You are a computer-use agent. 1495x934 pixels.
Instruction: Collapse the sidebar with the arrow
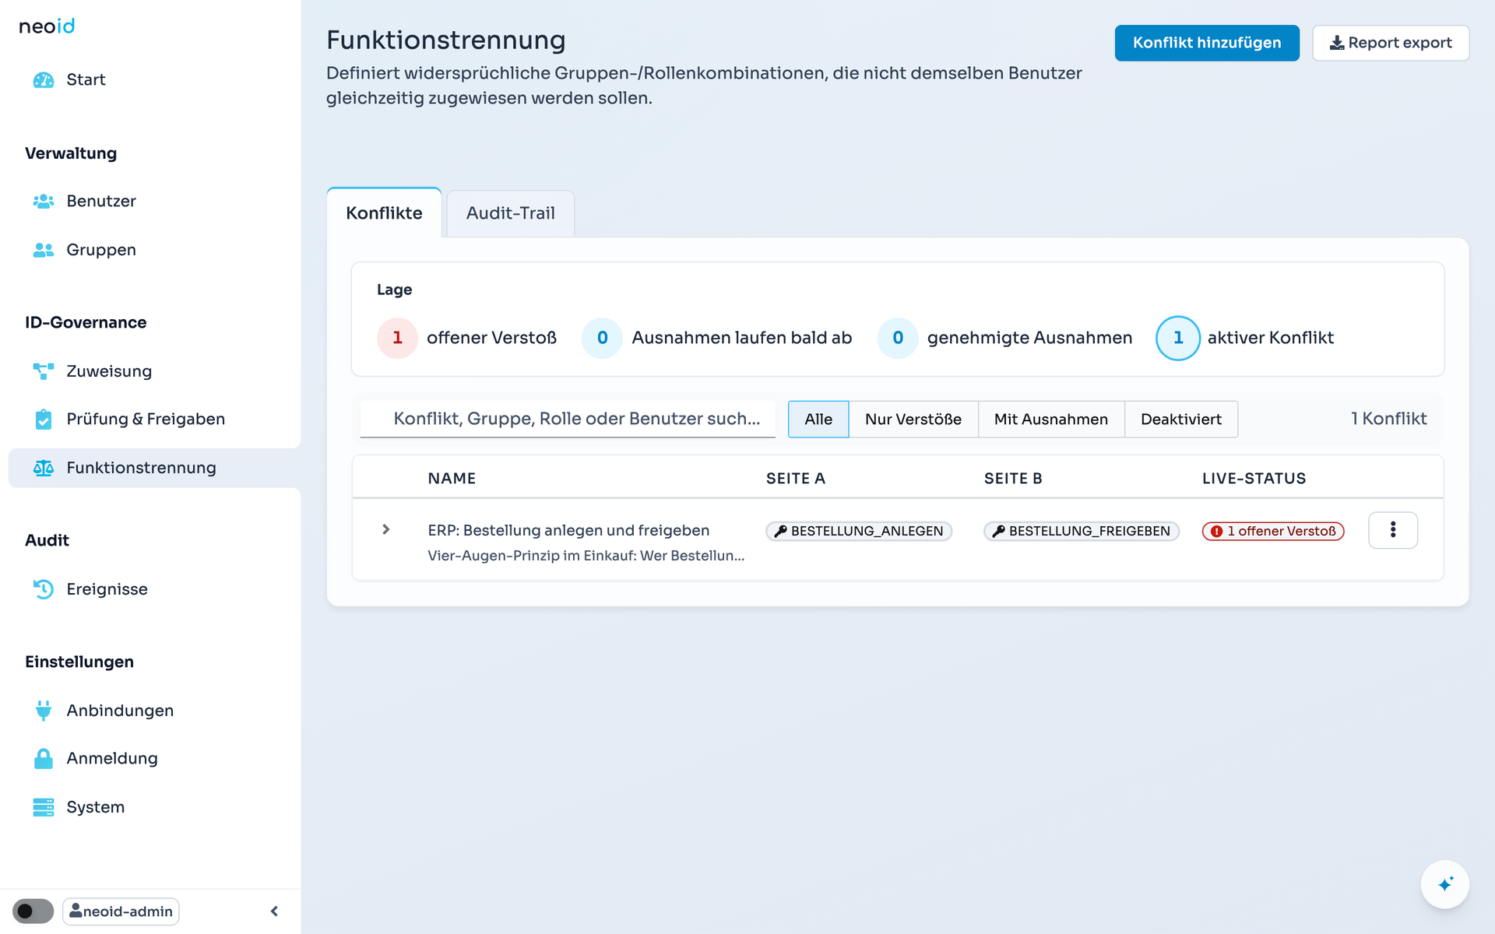274,911
